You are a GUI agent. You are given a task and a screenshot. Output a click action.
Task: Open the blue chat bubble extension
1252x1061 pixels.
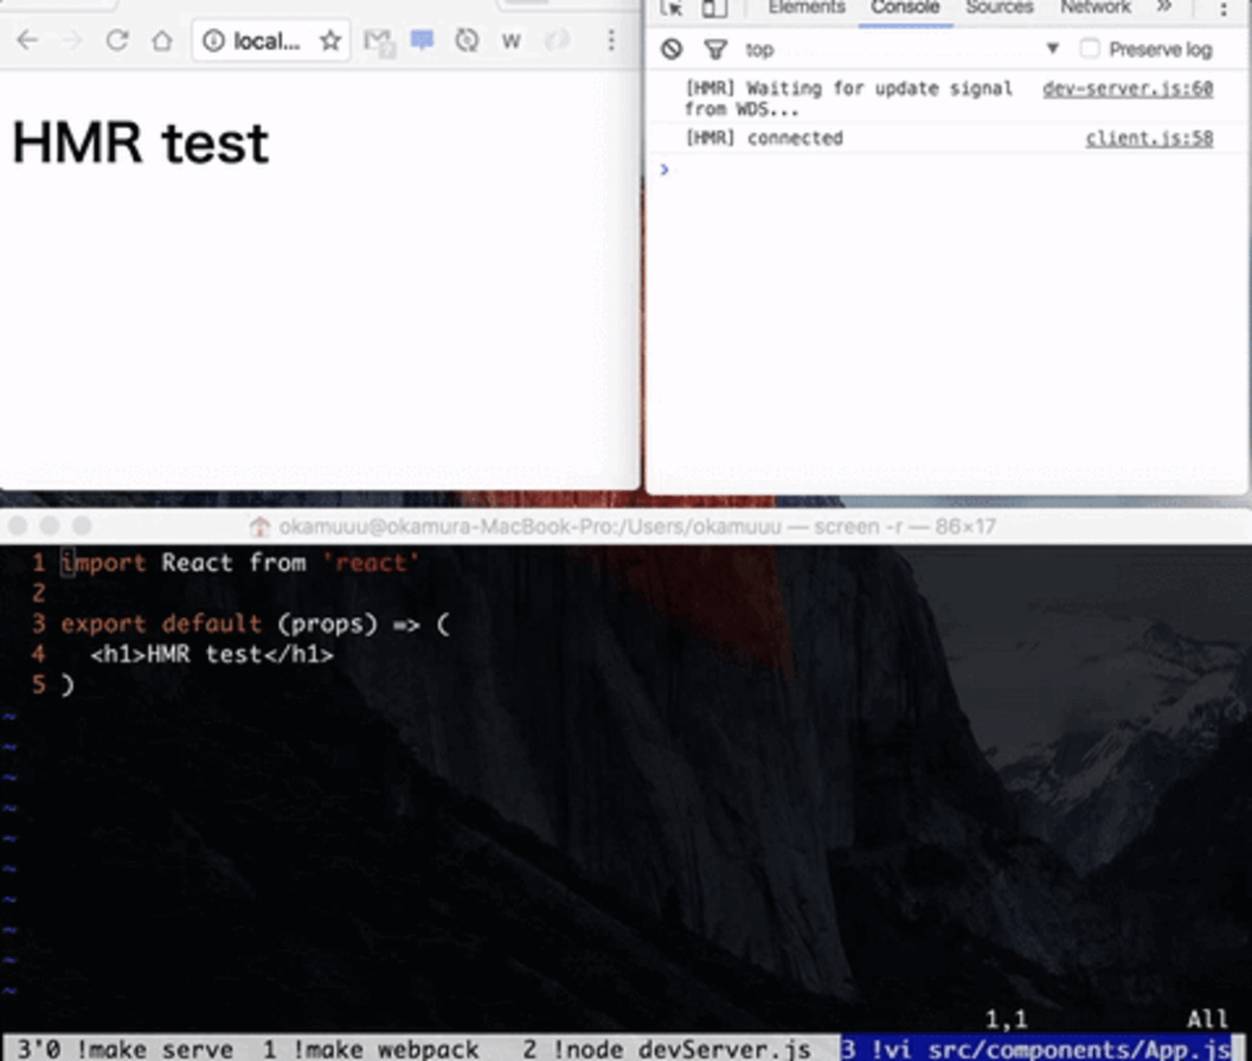tap(422, 40)
